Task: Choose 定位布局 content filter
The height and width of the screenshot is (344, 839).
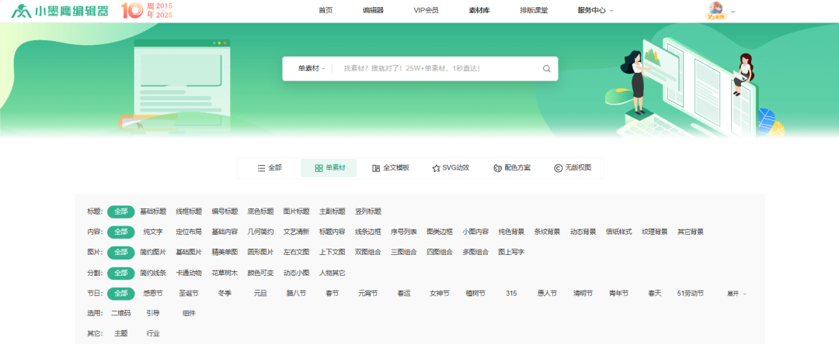Action: [189, 232]
